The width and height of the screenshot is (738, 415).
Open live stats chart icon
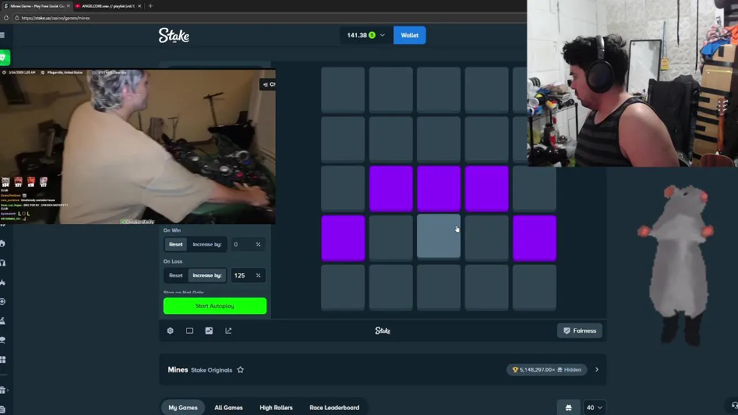point(209,331)
